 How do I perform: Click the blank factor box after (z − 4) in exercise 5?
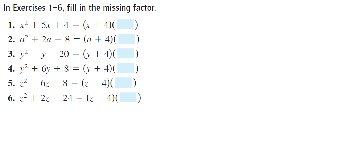[x=123, y=83]
